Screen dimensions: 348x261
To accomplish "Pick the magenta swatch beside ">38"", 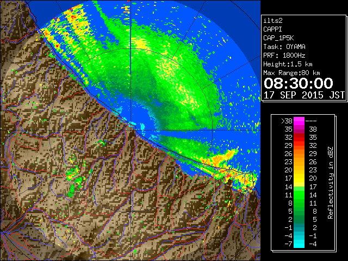I will point(299,121).
